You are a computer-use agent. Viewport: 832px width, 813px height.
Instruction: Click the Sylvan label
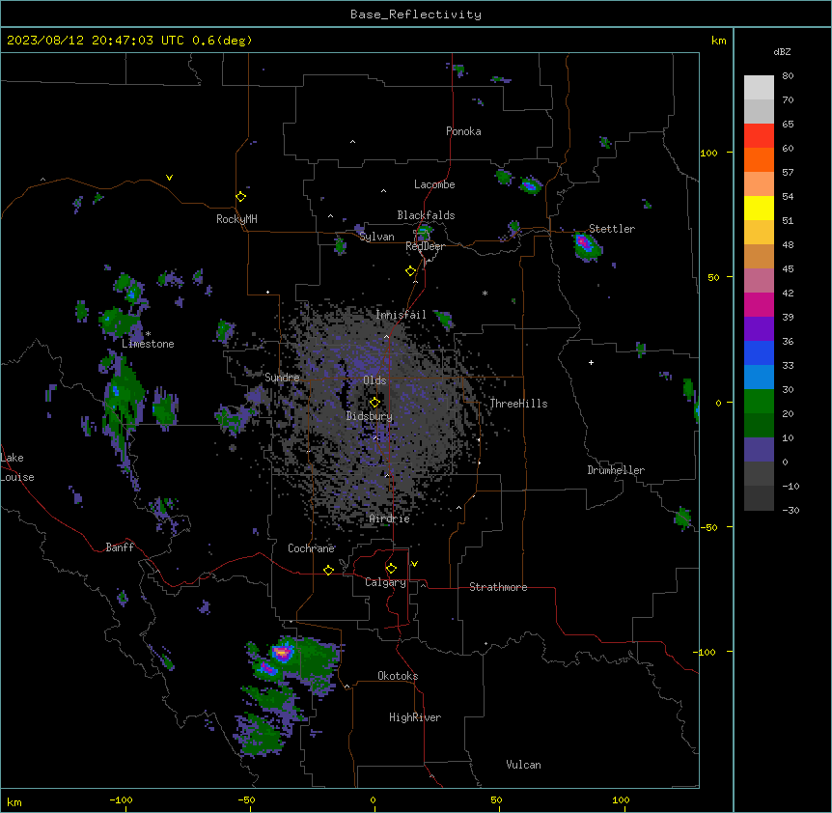[376, 237]
